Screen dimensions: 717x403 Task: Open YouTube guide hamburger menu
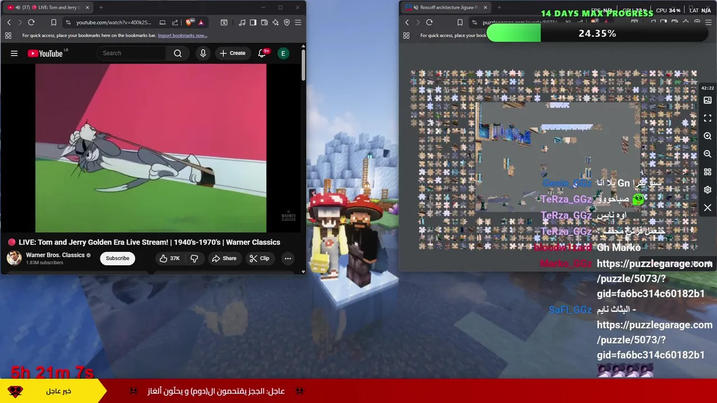14,53
